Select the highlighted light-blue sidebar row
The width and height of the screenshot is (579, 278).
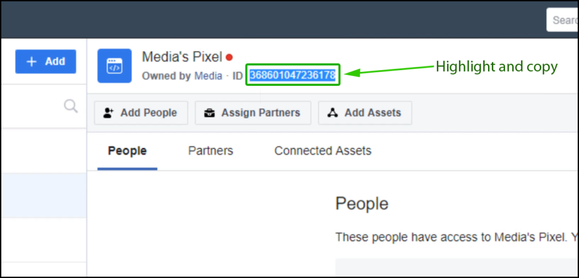coord(43,196)
